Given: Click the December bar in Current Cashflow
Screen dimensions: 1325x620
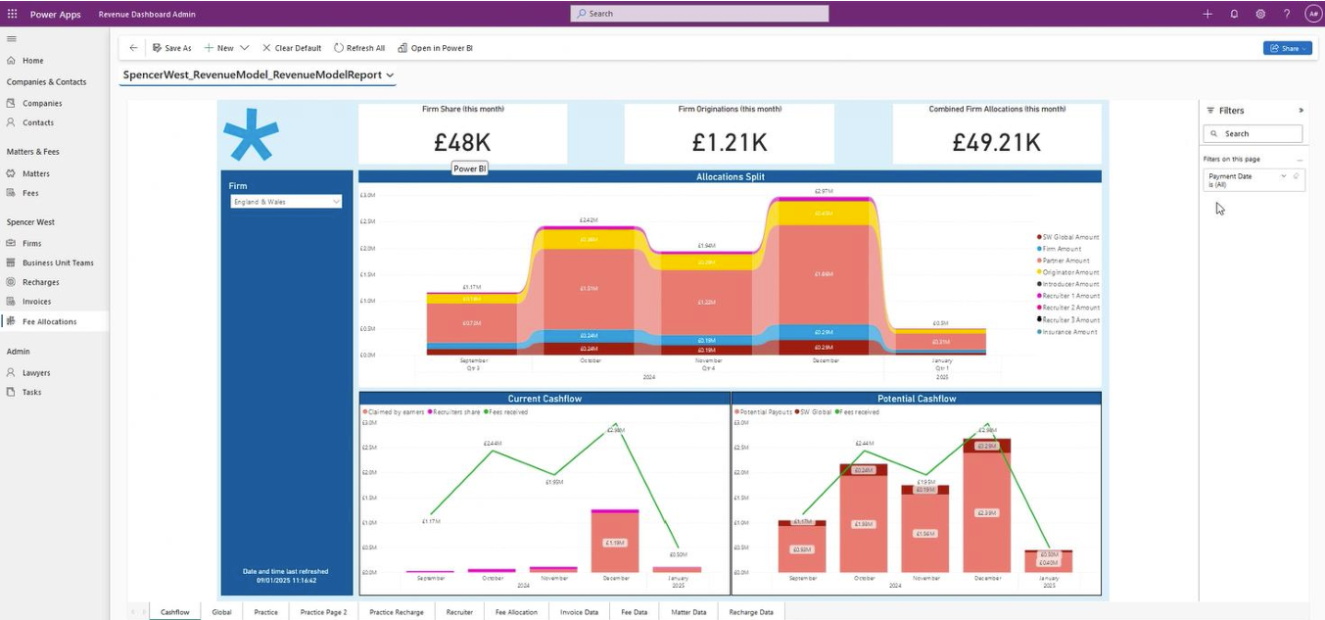Looking at the screenshot, I should 615,541.
